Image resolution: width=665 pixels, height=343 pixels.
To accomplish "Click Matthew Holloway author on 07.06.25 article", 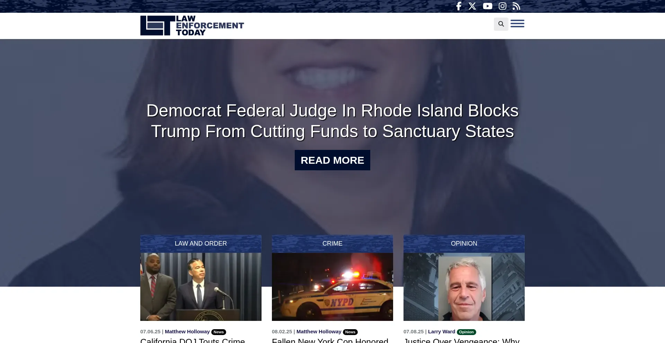I will point(187,332).
